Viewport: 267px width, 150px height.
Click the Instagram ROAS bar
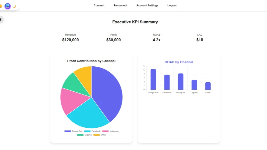point(181,82)
